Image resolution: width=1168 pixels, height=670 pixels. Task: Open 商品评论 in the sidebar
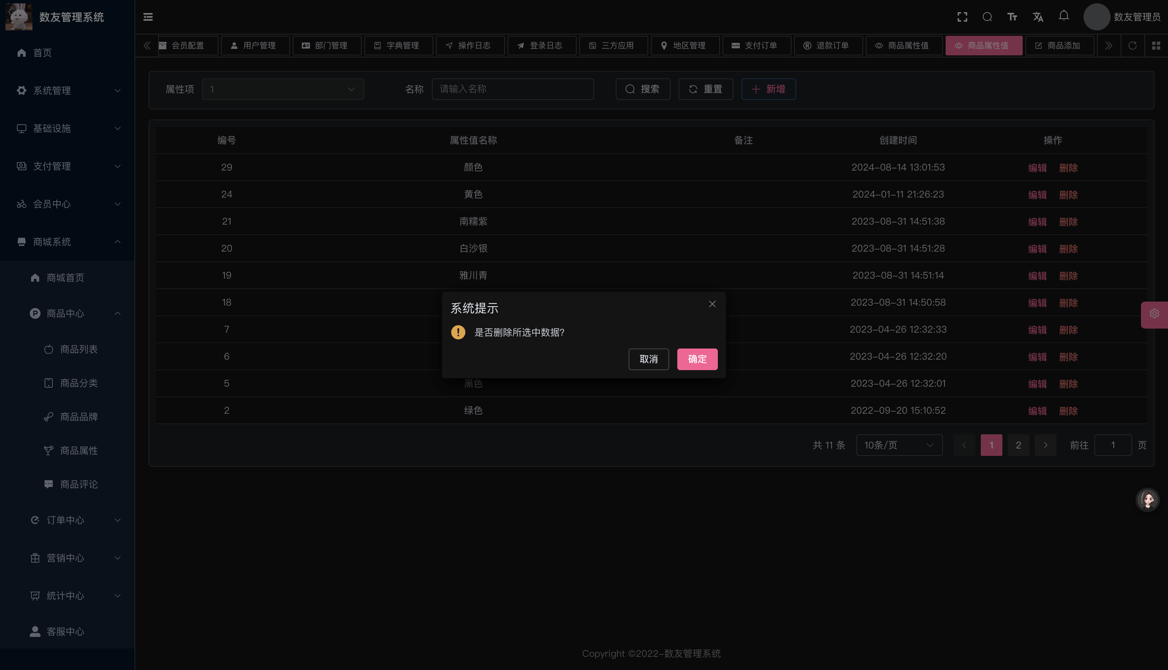[67, 484]
